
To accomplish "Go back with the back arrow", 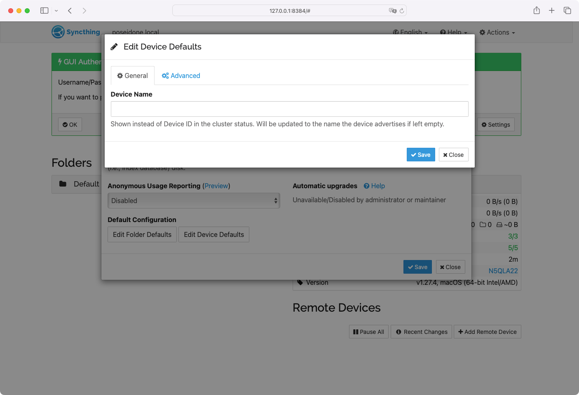I will click(x=70, y=10).
